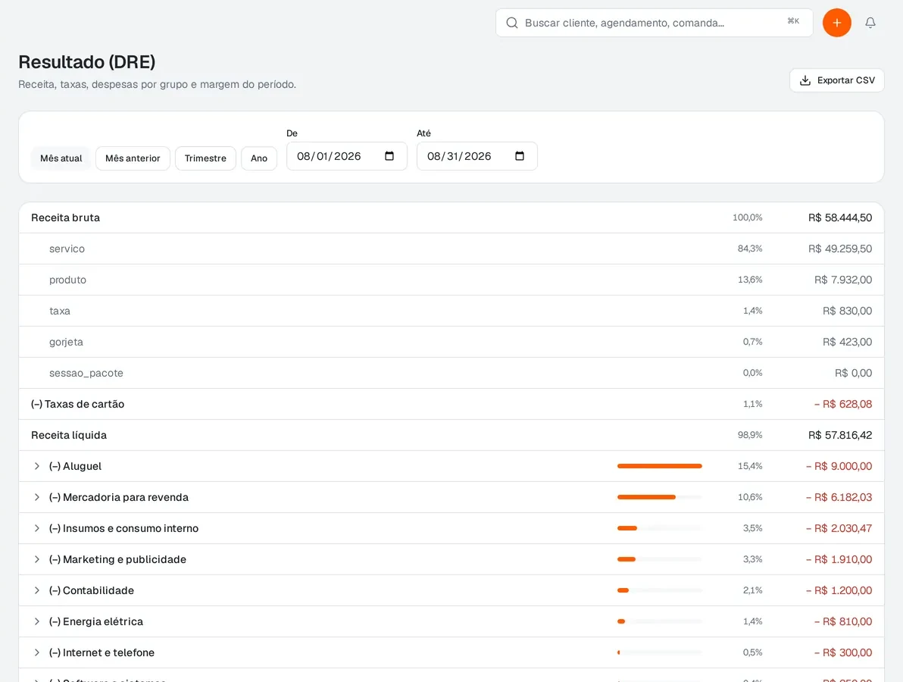Click the Aluguel amount R$ 9.000,00
The height and width of the screenshot is (682, 903).
tap(839, 466)
